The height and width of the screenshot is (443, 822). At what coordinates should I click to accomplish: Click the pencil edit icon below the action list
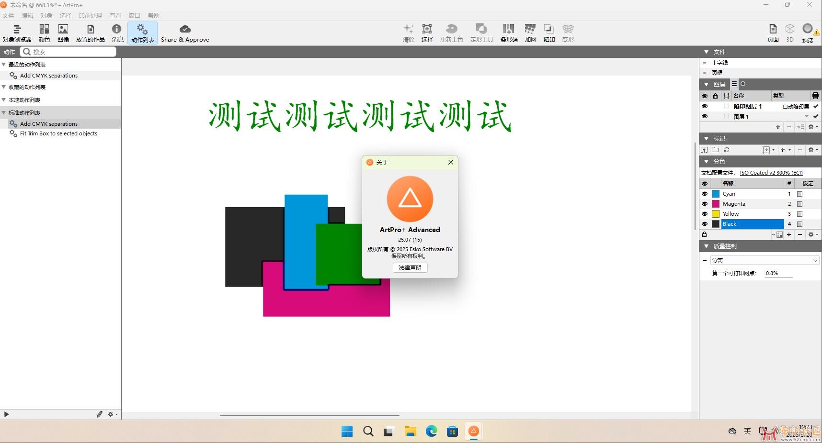tap(100, 414)
